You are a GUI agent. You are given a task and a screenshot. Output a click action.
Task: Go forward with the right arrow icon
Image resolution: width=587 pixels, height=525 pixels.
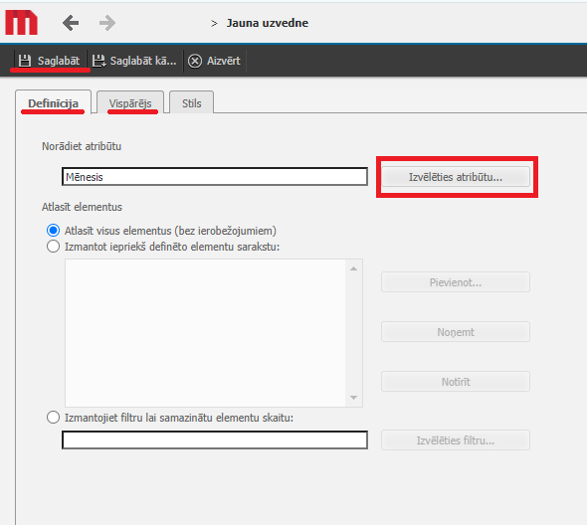pyautogui.click(x=107, y=23)
